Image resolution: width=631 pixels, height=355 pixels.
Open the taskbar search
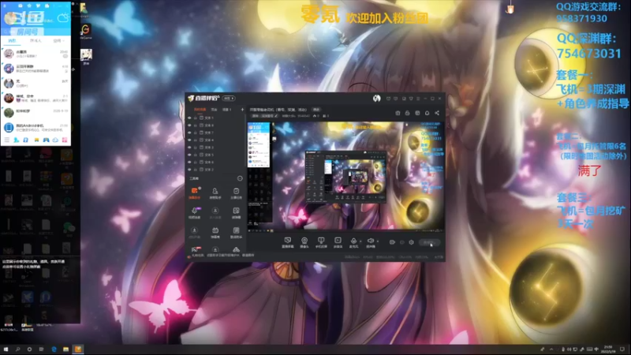click(17, 349)
